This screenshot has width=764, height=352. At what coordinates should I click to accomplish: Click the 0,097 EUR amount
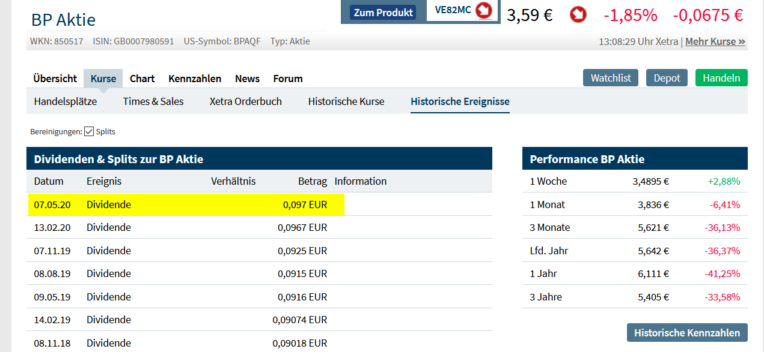[x=305, y=204]
